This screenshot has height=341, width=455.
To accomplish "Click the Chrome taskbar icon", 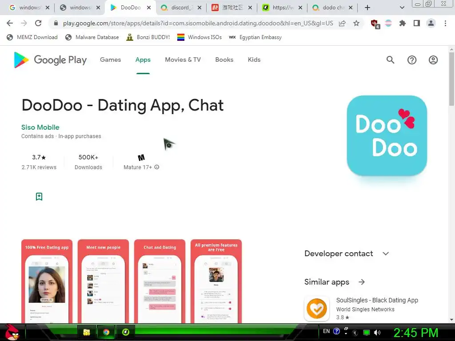I will tap(106, 332).
